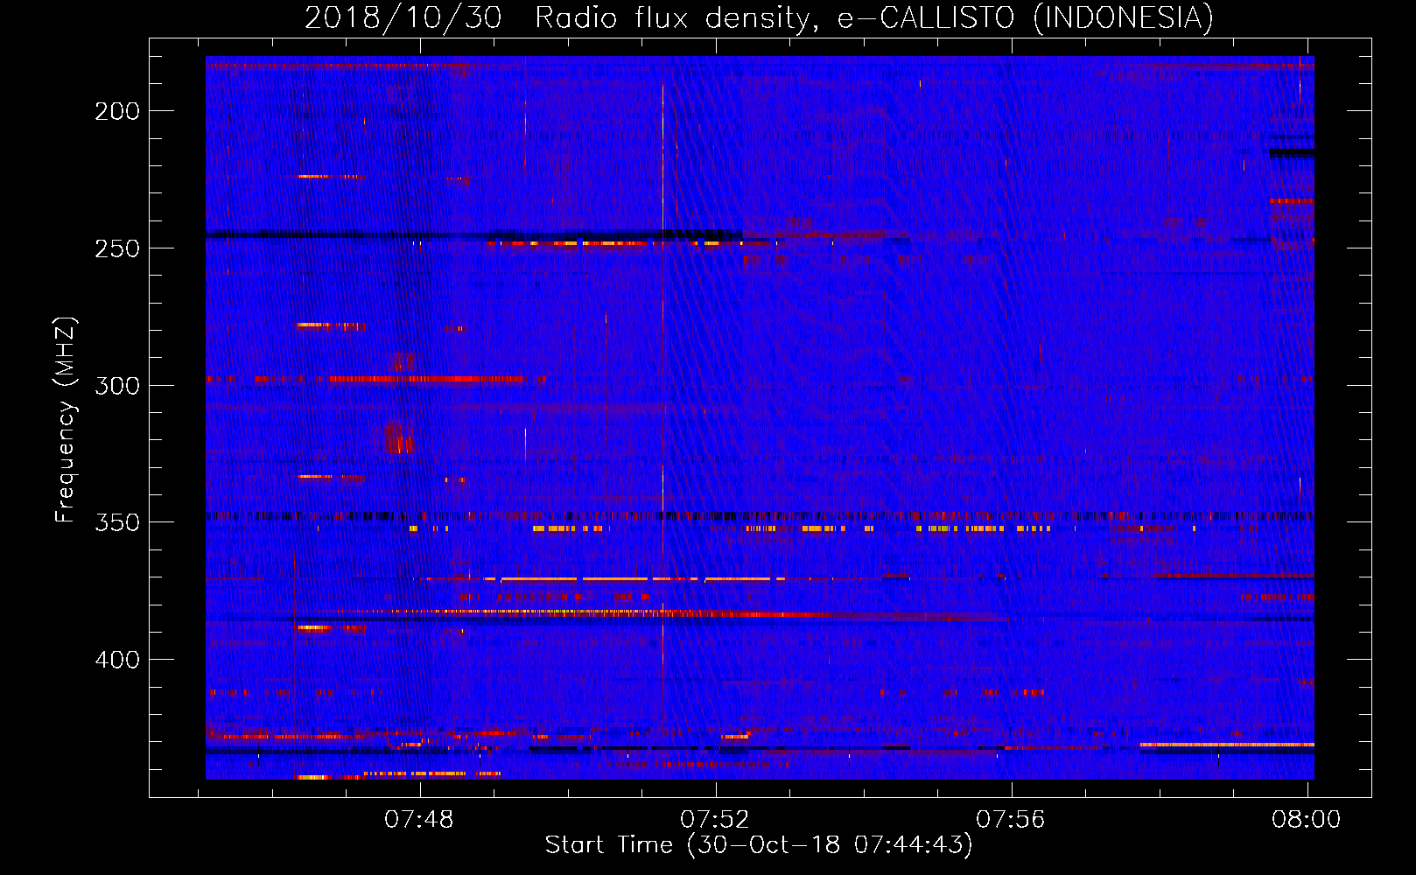The height and width of the screenshot is (875, 1416).
Task: Click the 07:48 time tick label
Action: pyautogui.click(x=419, y=819)
